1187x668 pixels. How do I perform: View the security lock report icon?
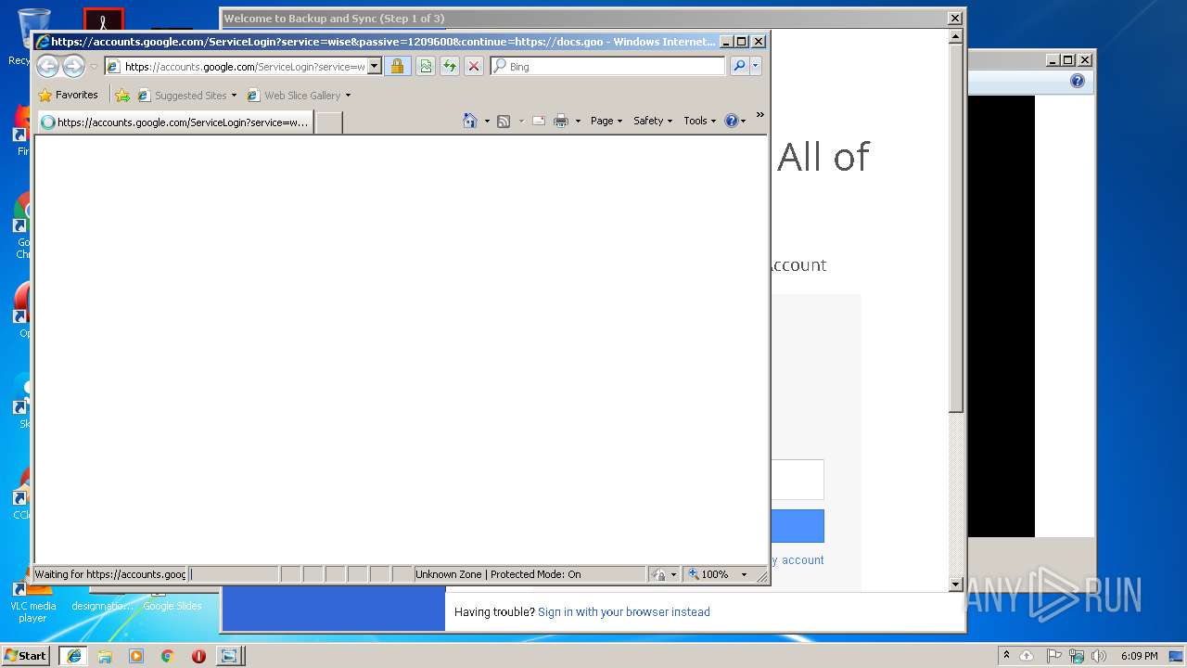[397, 66]
